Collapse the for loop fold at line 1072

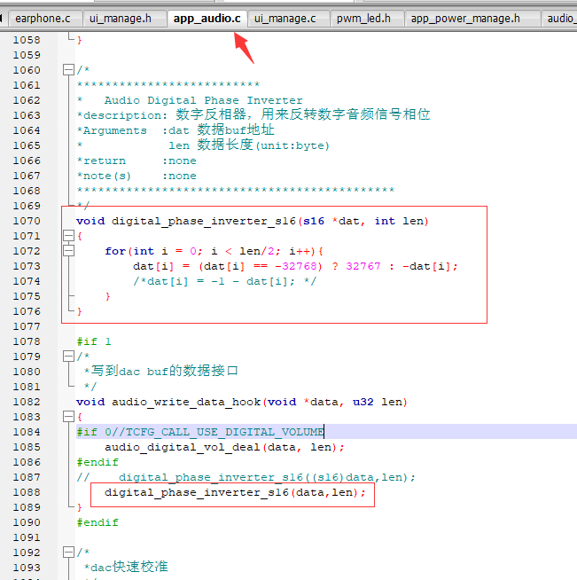coord(68,251)
